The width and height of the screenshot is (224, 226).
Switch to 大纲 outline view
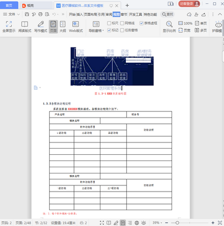tap(63, 27)
